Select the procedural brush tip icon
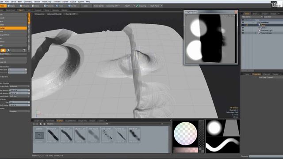This screenshot has height=159, width=283. coord(8,50)
